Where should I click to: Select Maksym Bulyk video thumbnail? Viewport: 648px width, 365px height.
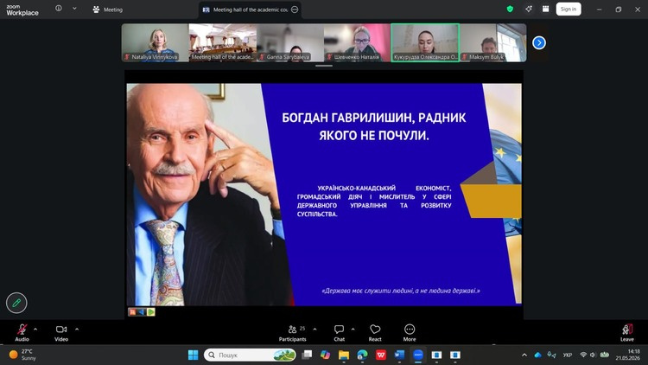tap(493, 42)
